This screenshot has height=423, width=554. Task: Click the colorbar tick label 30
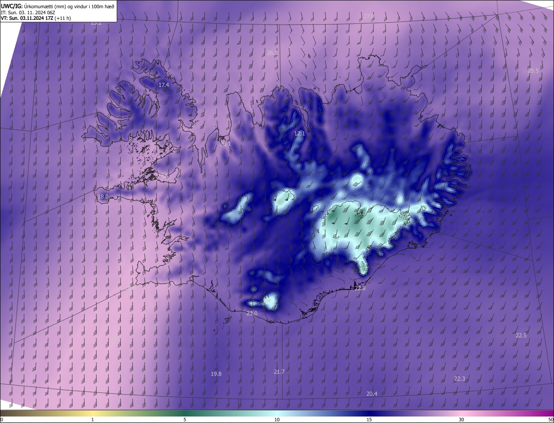tap(461, 420)
